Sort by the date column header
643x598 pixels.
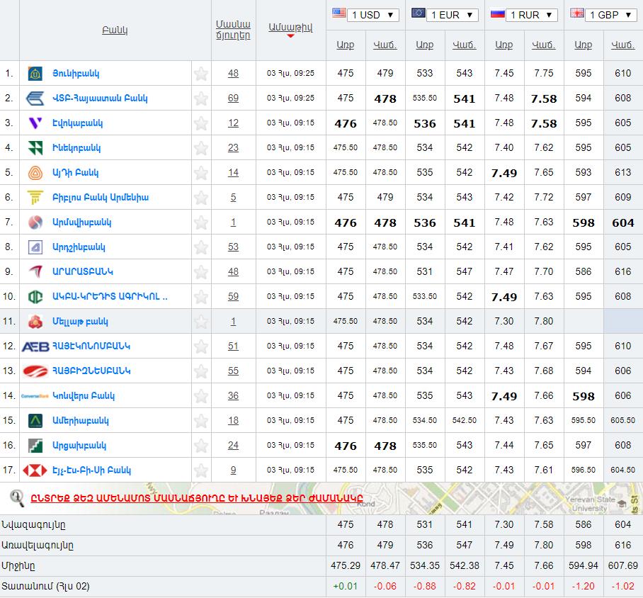(x=290, y=28)
